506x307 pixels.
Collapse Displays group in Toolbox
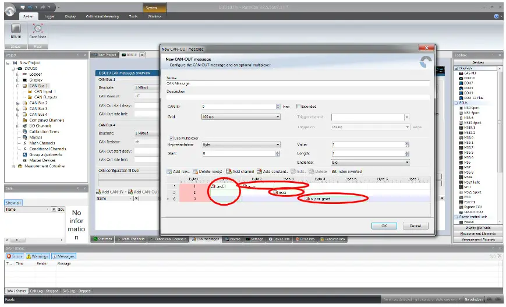point(456,68)
